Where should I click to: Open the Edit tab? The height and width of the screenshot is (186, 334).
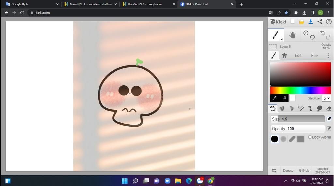298,56
